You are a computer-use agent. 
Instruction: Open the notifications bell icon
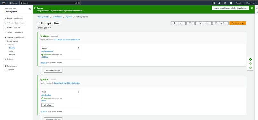click(x=219, y=3)
